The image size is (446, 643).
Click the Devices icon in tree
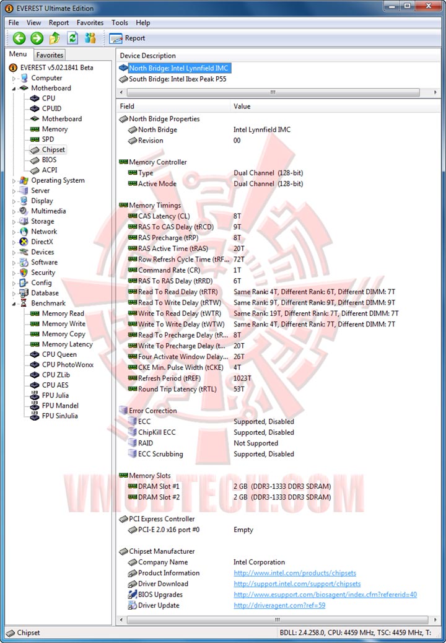click(24, 252)
